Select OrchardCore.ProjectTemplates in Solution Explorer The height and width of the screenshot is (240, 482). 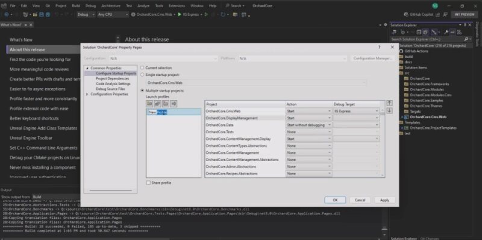click(x=433, y=128)
